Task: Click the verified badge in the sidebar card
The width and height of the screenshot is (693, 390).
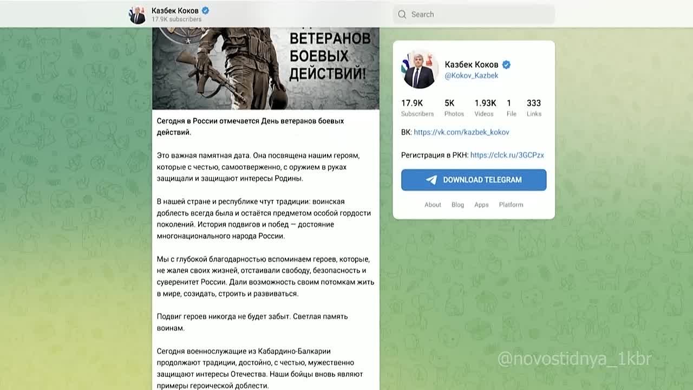Action: [507, 64]
